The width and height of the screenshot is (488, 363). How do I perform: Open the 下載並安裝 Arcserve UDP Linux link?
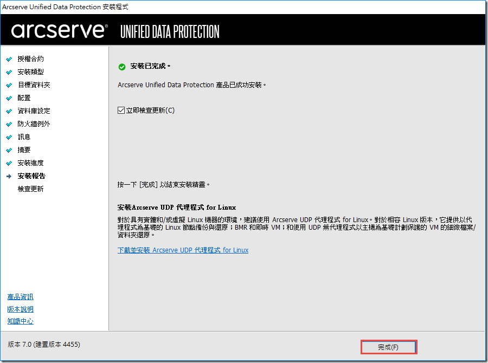coord(183,250)
